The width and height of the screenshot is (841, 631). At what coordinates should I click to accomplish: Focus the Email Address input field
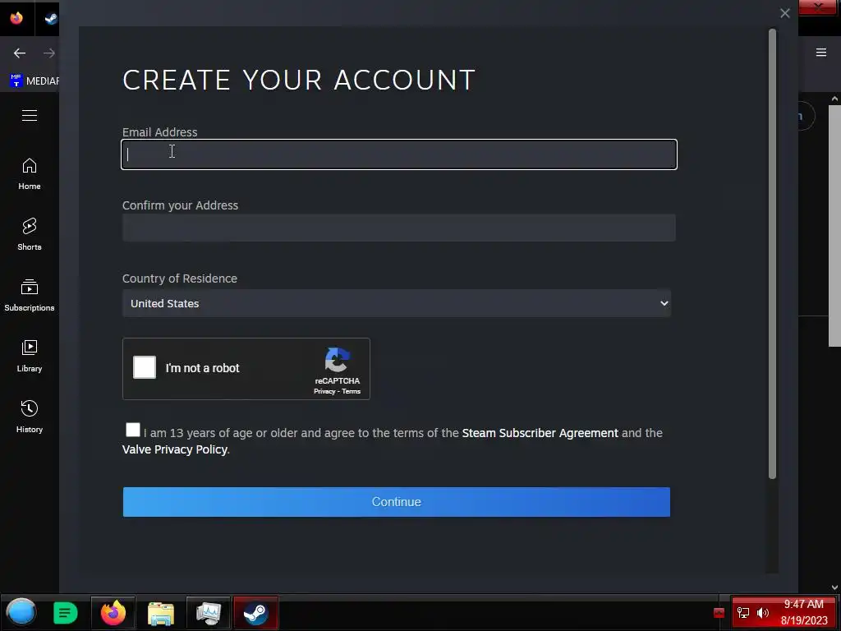tap(399, 154)
